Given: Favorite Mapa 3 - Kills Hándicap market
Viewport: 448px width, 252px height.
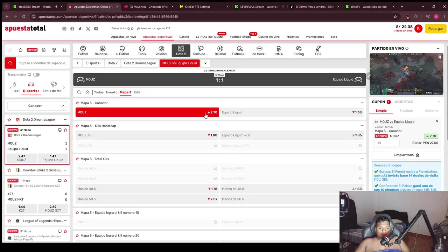Looking at the screenshot, I should click(77, 126).
